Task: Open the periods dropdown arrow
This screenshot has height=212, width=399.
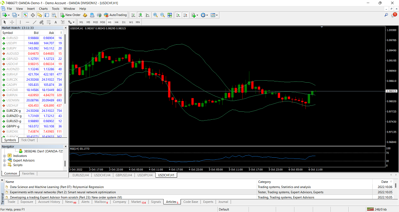Action: pyautogui.click(x=207, y=15)
